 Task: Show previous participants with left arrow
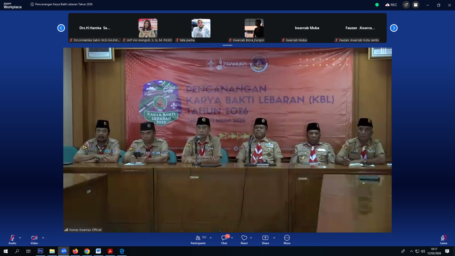pos(61,28)
